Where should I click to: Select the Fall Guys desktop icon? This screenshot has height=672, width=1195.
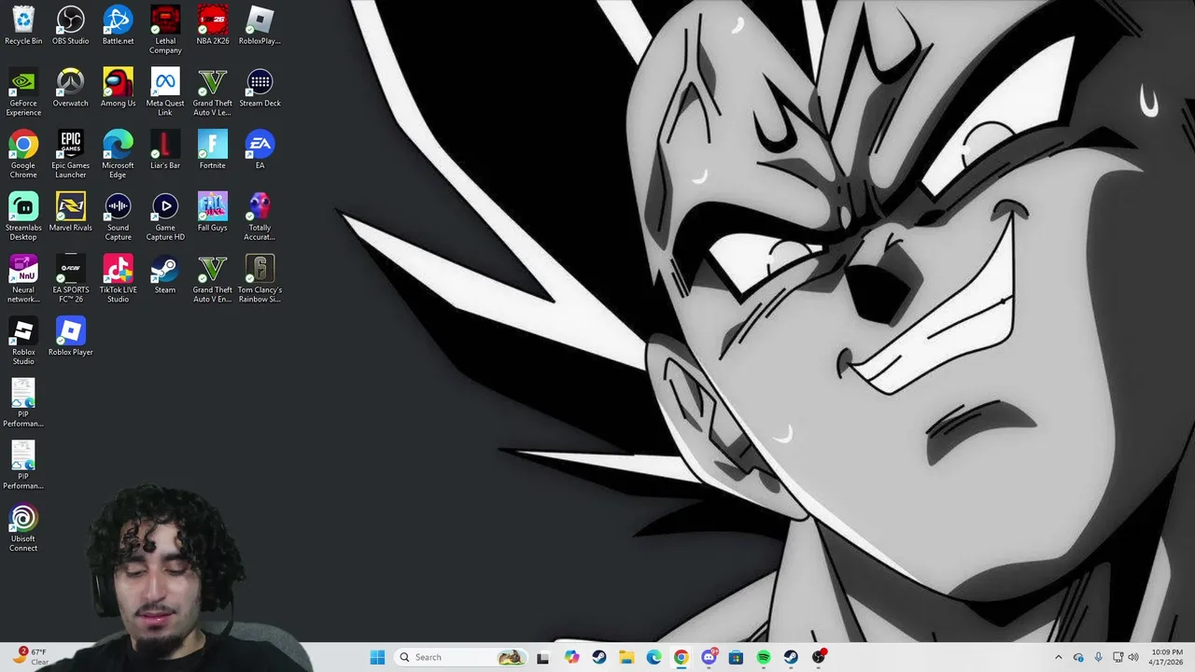(213, 212)
